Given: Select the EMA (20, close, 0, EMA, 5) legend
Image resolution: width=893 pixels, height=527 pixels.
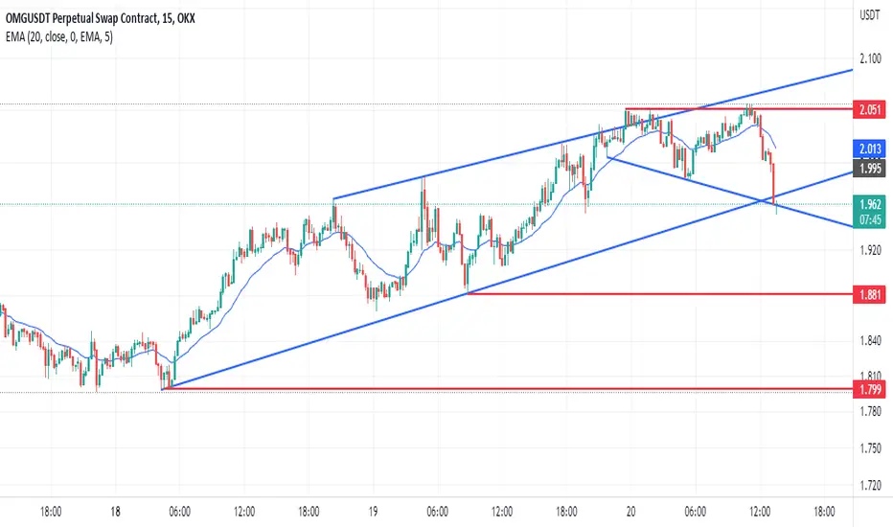Looking at the screenshot, I should click(x=59, y=37).
